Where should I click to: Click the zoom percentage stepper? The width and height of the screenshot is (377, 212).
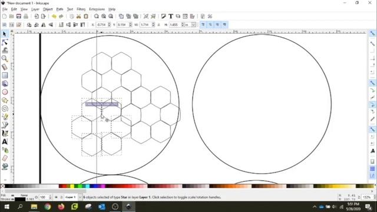(375, 197)
